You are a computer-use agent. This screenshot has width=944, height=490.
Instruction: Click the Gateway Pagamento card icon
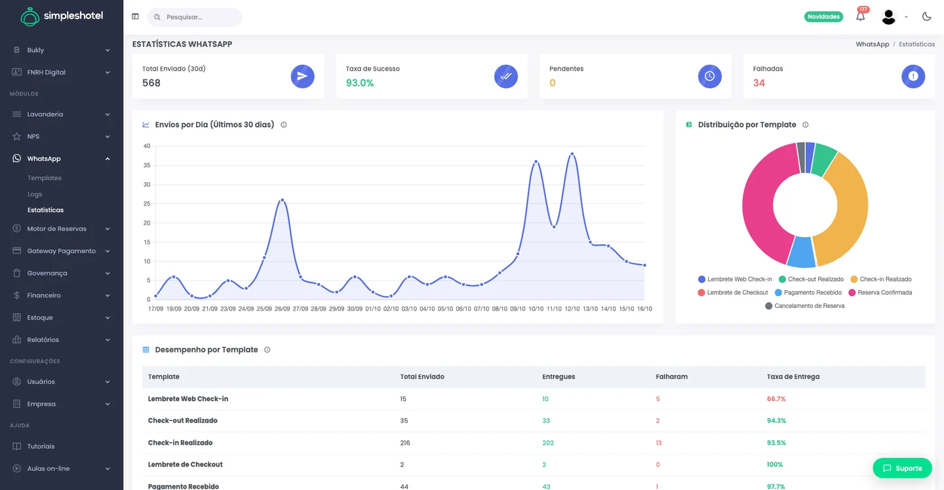pos(17,251)
